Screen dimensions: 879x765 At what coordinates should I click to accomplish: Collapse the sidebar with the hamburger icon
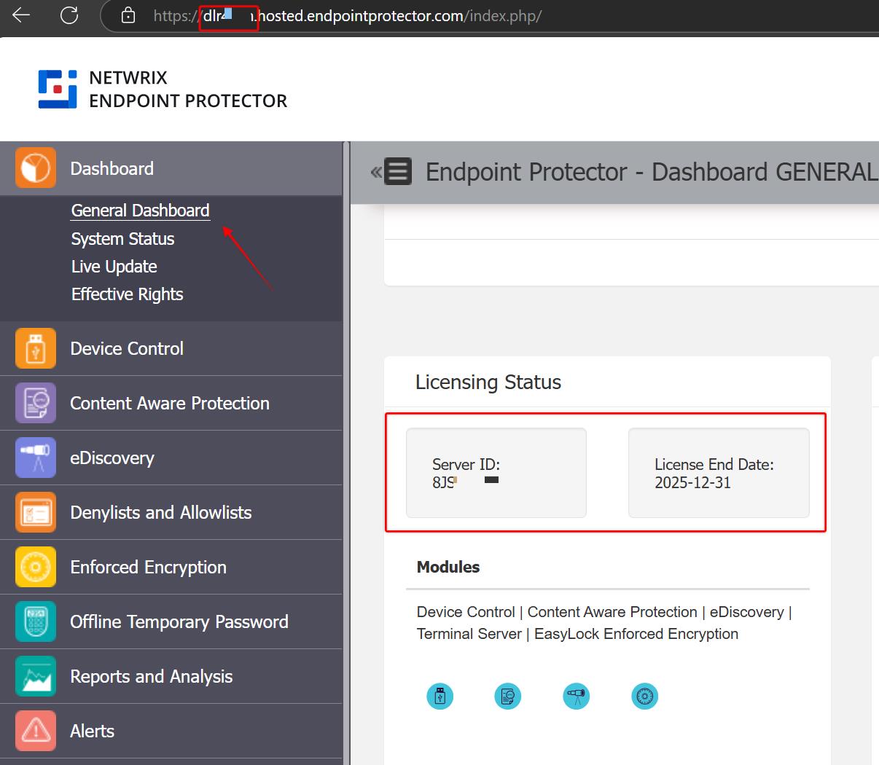point(398,172)
